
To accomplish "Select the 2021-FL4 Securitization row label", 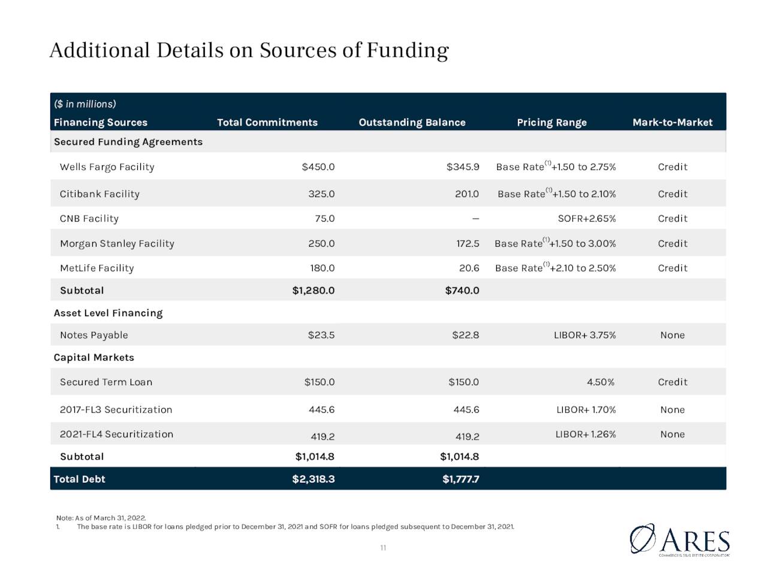I will coord(117,434).
